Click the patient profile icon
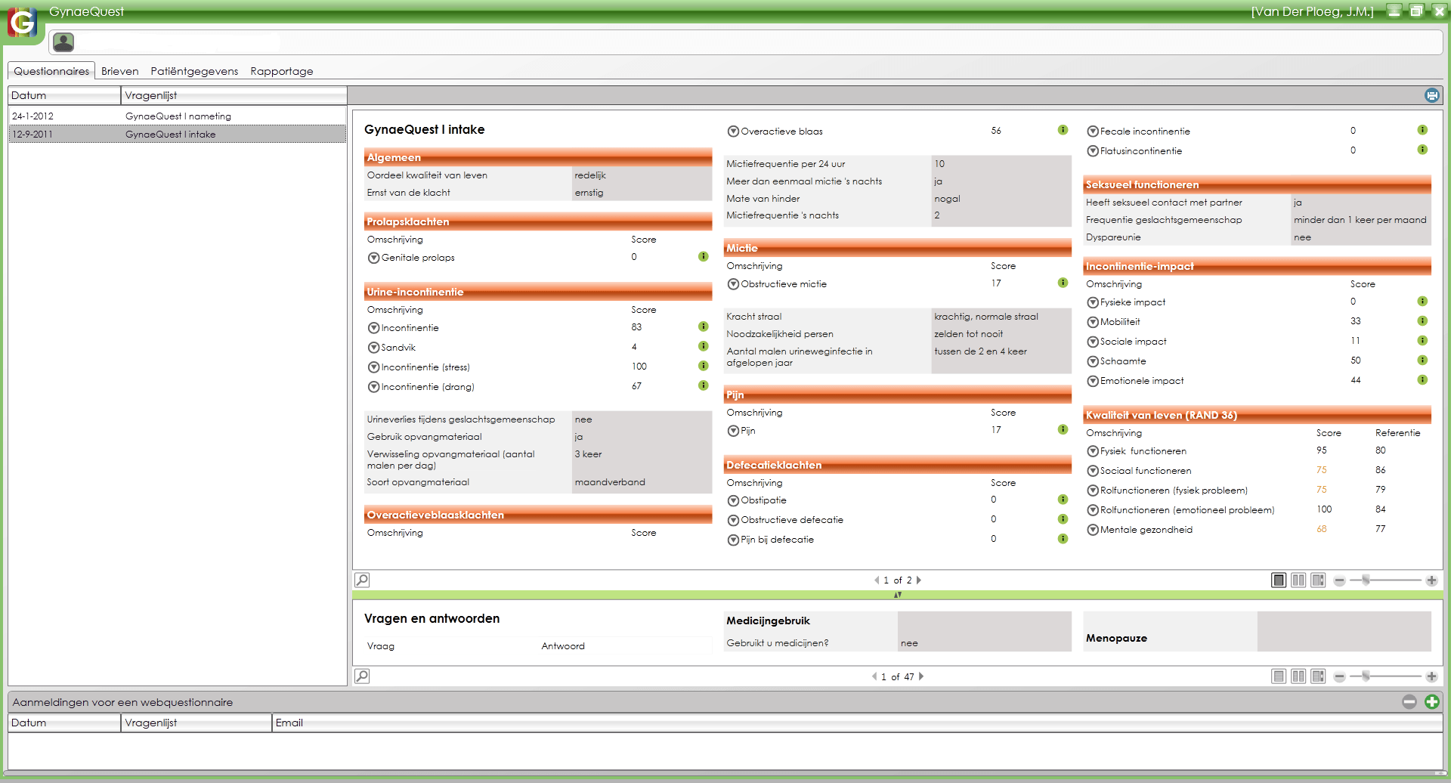Viewport: 1454px width, 783px height. [x=63, y=42]
